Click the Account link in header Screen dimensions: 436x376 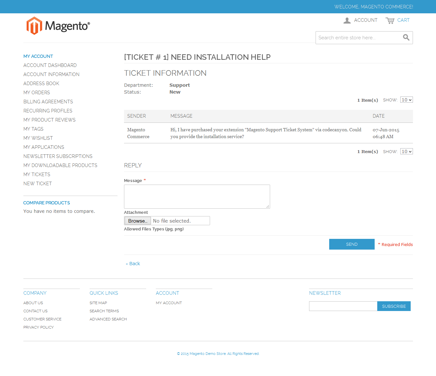(x=366, y=20)
